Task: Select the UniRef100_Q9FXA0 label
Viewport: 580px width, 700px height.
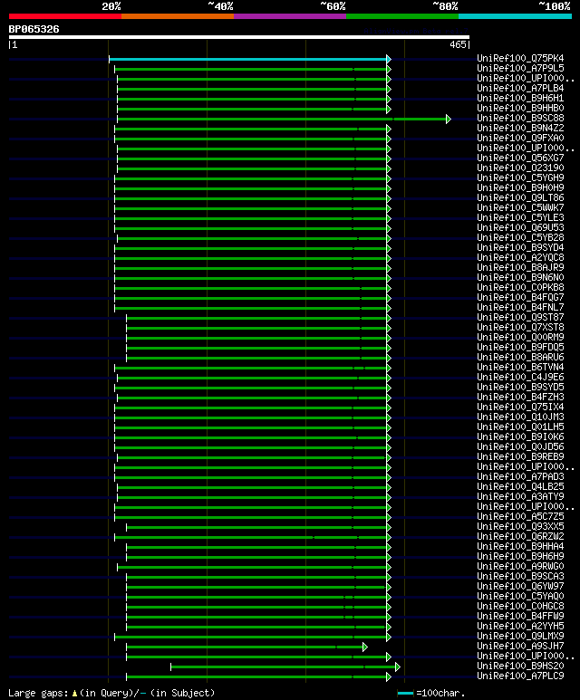Action: point(520,138)
